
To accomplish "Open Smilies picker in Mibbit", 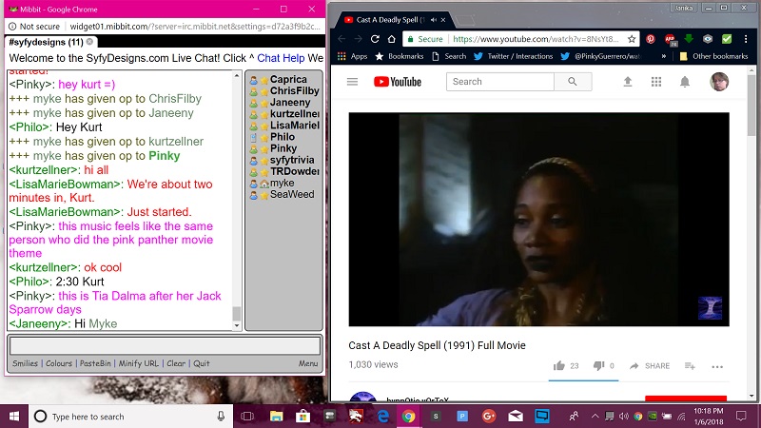I will (x=25, y=363).
